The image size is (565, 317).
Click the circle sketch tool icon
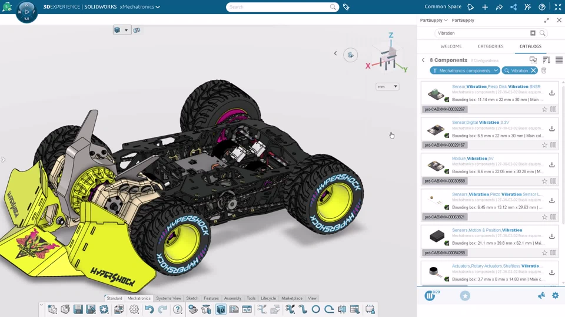[316, 309]
